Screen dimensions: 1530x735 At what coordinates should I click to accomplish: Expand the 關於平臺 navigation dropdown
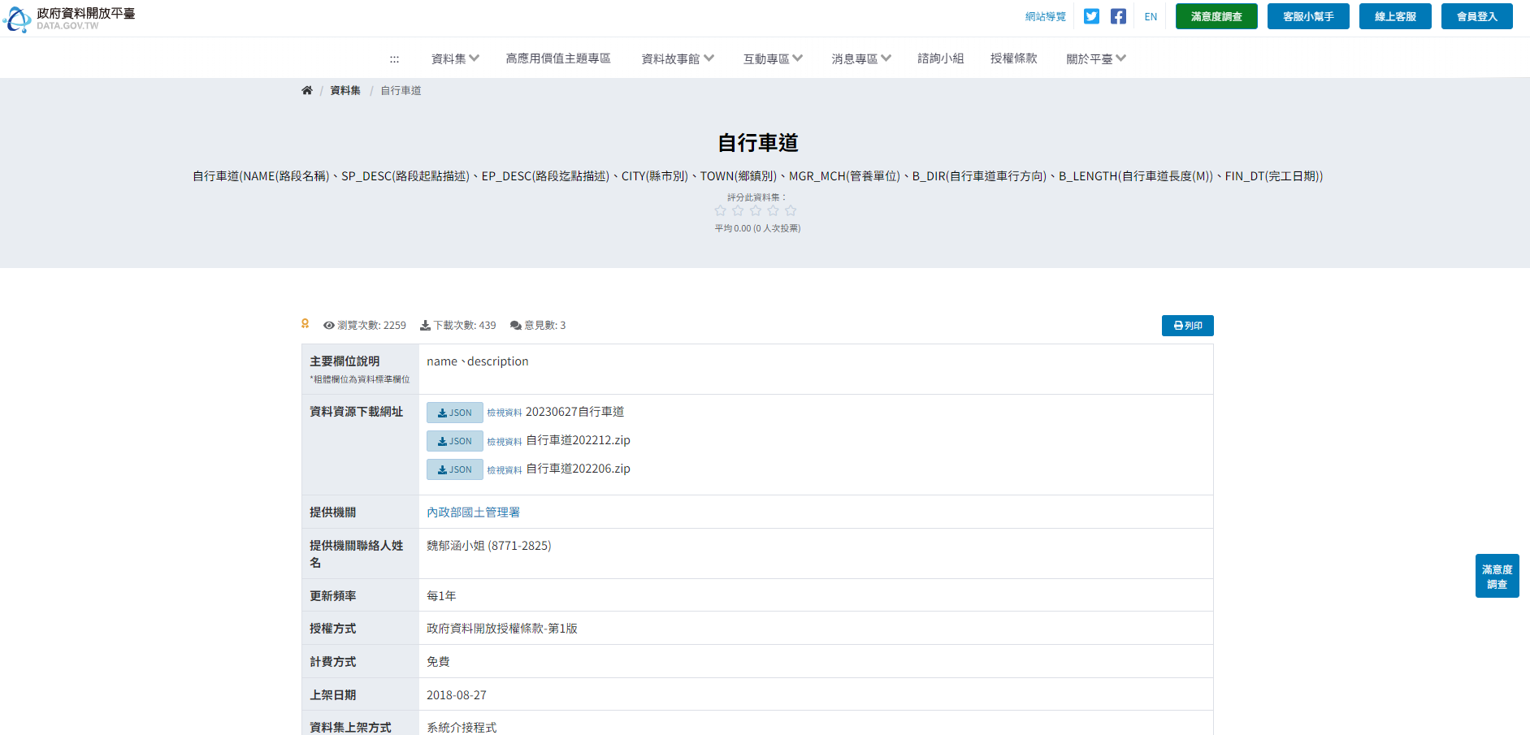[x=1096, y=58]
